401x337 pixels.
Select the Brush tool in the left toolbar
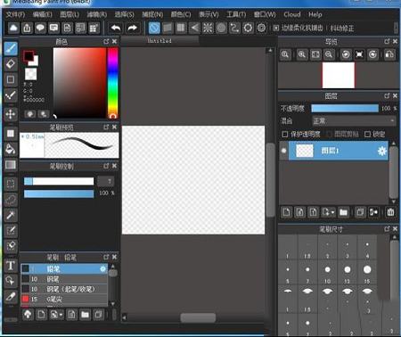tap(11, 49)
